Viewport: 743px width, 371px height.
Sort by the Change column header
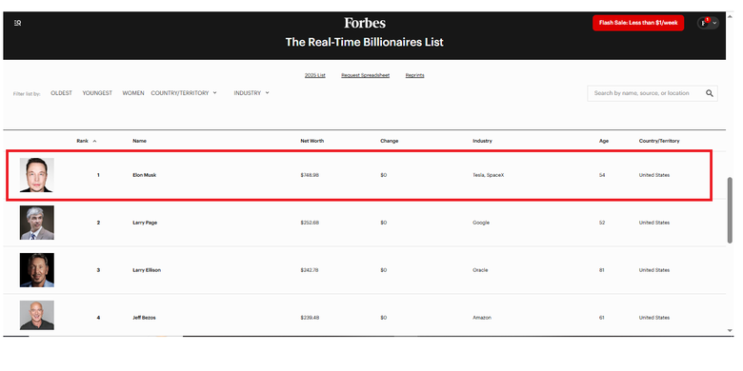(389, 141)
